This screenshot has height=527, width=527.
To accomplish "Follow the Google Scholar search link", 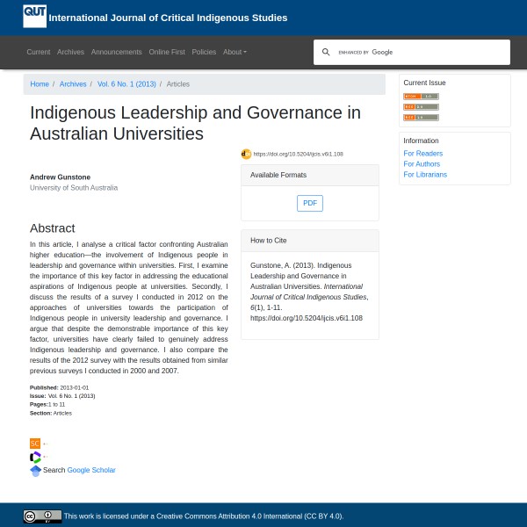I will click(91, 470).
